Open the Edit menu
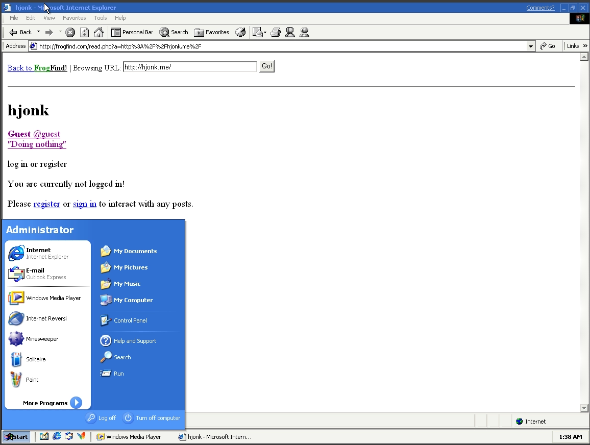This screenshot has height=445, width=590. click(x=31, y=18)
